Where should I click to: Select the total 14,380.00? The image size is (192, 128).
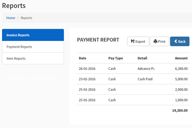tap(180, 111)
